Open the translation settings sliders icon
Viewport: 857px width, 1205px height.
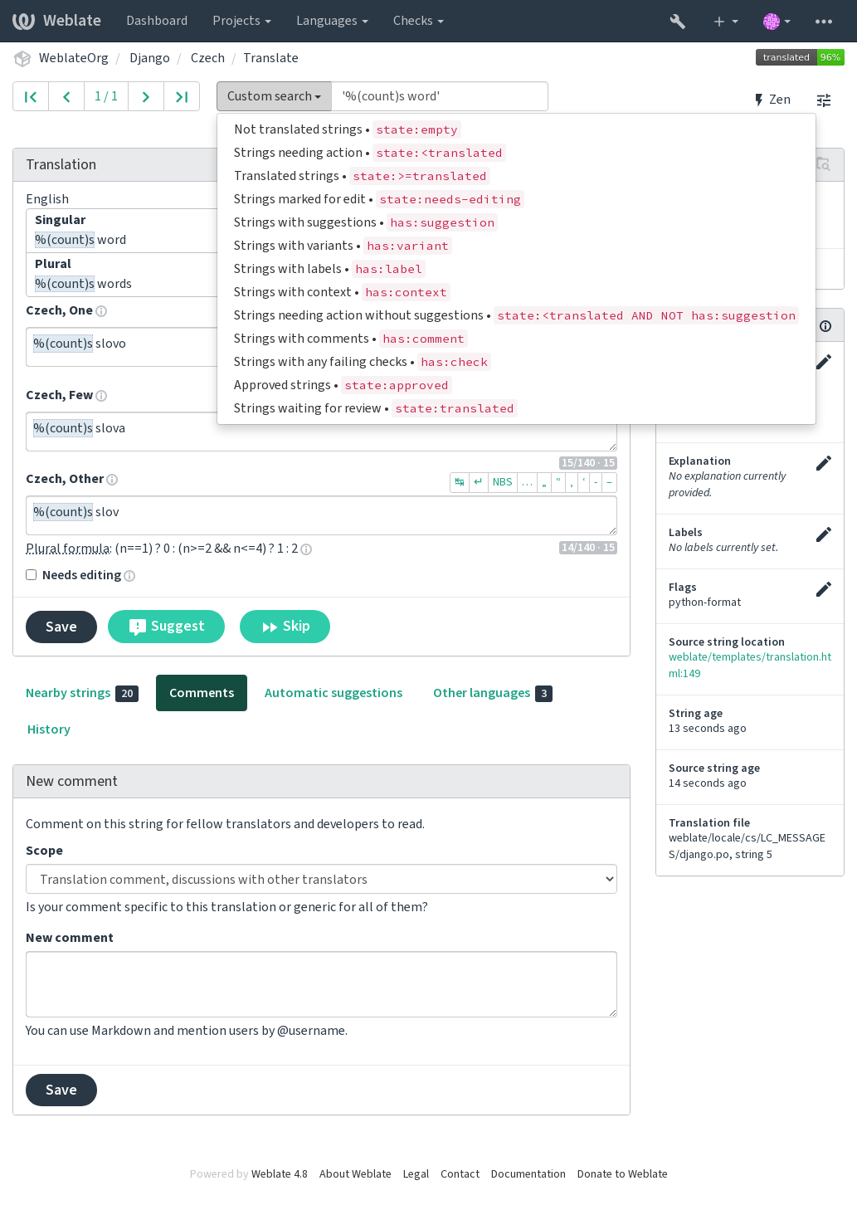(824, 100)
